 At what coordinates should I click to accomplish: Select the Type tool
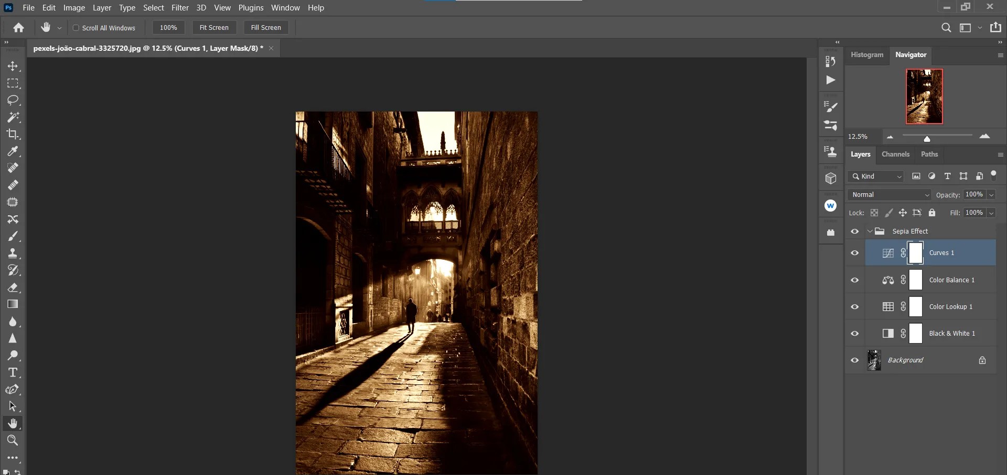tap(13, 372)
